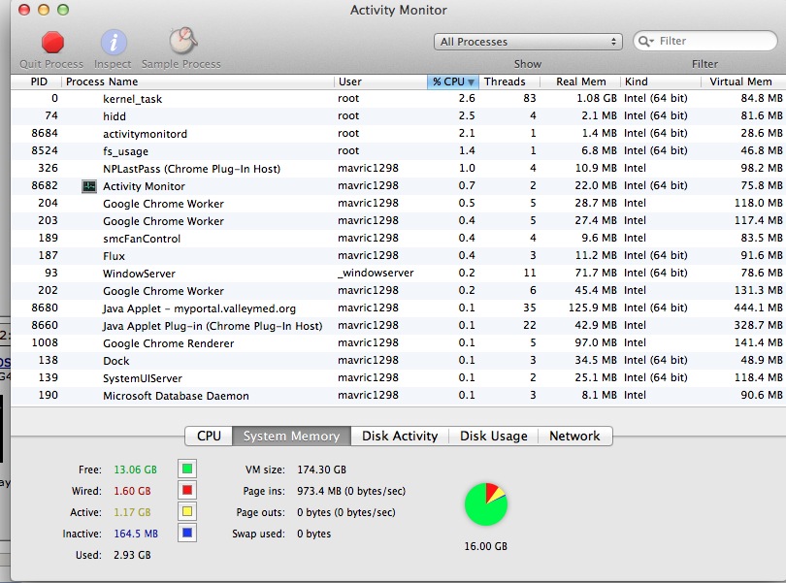Select the System Memory tab

[x=291, y=437]
